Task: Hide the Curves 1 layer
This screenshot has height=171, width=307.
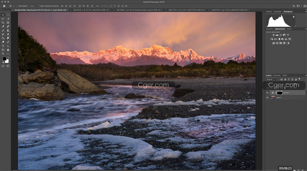Action: point(268,93)
